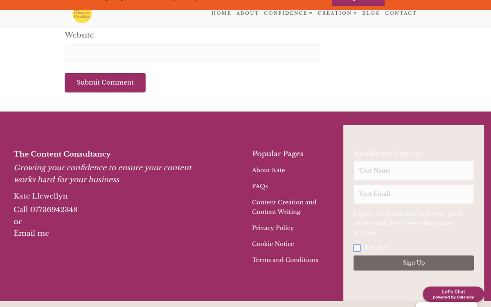This screenshot has width=491, height=307.
Task: Open the Contact page
Action: [x=401, y=13]
